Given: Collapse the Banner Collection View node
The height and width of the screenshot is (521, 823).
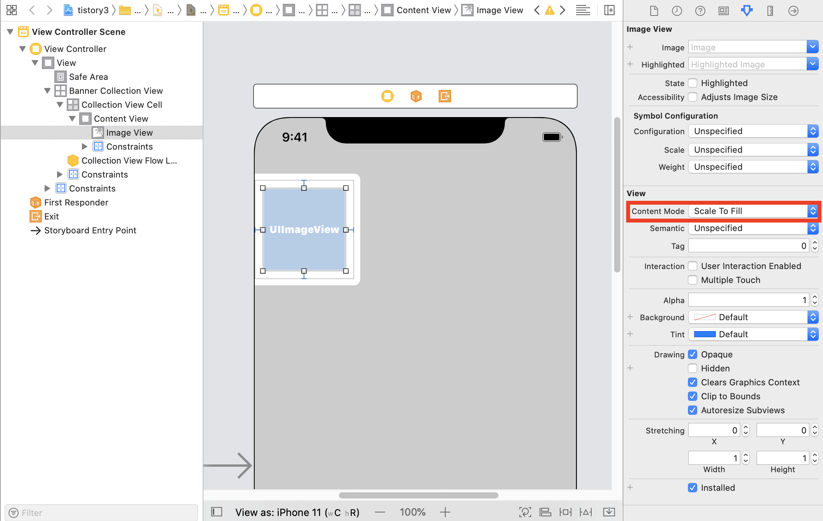Looking at the screenshot, I should pos(47,91).
